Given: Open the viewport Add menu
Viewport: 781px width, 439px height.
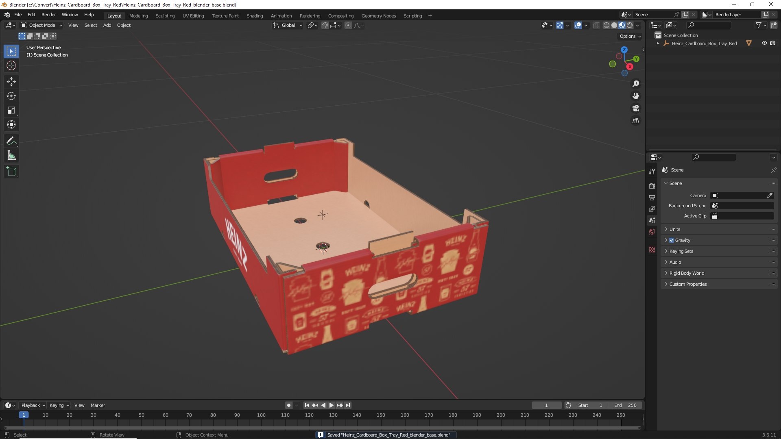Looking at the screenshot, I should [107, 25].
